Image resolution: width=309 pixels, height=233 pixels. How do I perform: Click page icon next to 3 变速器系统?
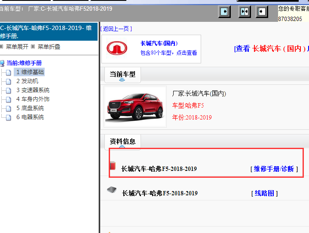pyautogui.click(x=9, y=90)
